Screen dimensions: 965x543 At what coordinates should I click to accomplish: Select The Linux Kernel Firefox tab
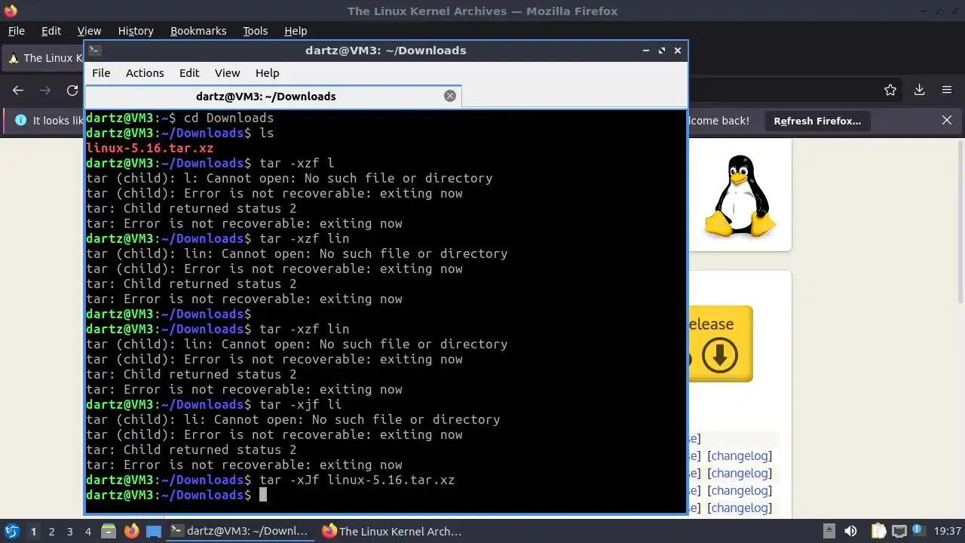43,58
